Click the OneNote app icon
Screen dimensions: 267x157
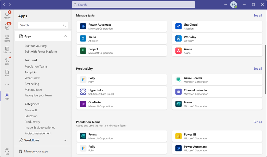click(83, 104)
